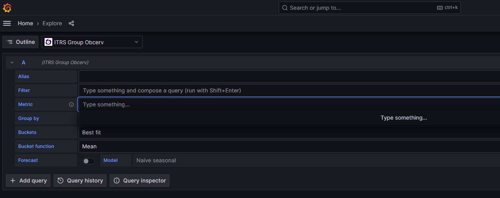Screen dimensions: 500x198
Task: Click the Outline button
Action: click(21, 42)
